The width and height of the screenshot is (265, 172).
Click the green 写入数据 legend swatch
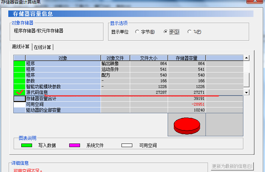[26, 146]
